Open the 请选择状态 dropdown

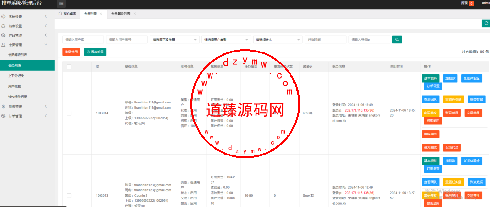(x=278, y=40)
